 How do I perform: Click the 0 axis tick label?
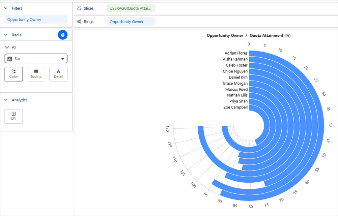[249, 44]
